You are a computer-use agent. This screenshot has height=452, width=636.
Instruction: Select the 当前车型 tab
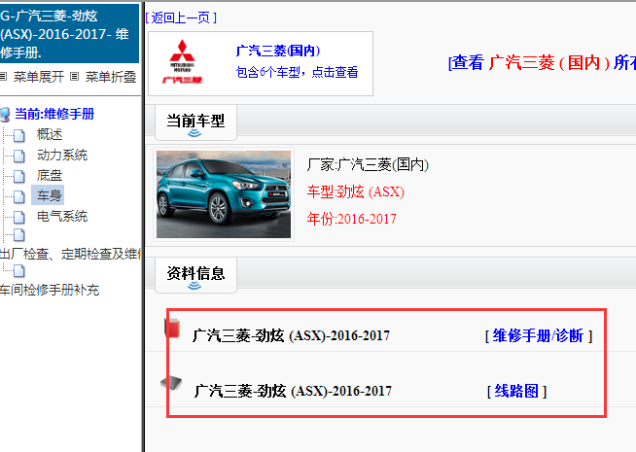[195, 122]
